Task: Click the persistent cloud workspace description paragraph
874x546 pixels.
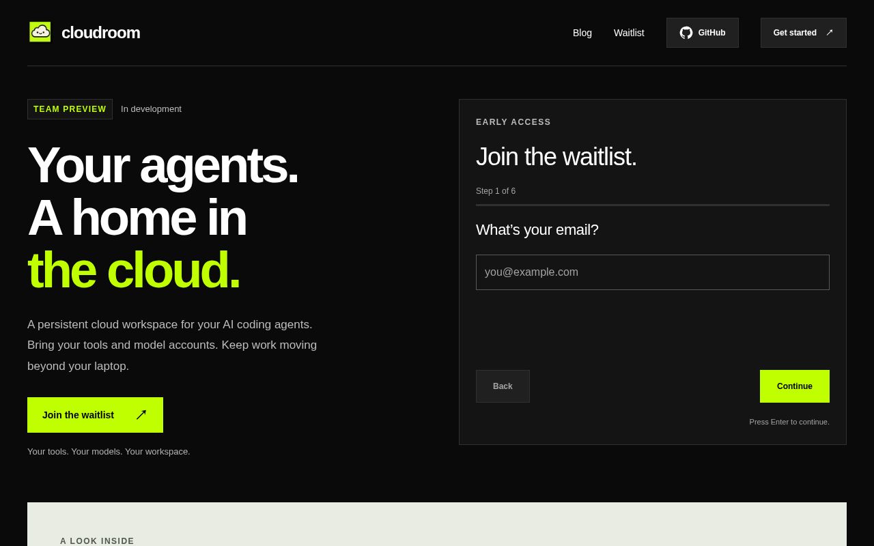Action: click(172, 345)
